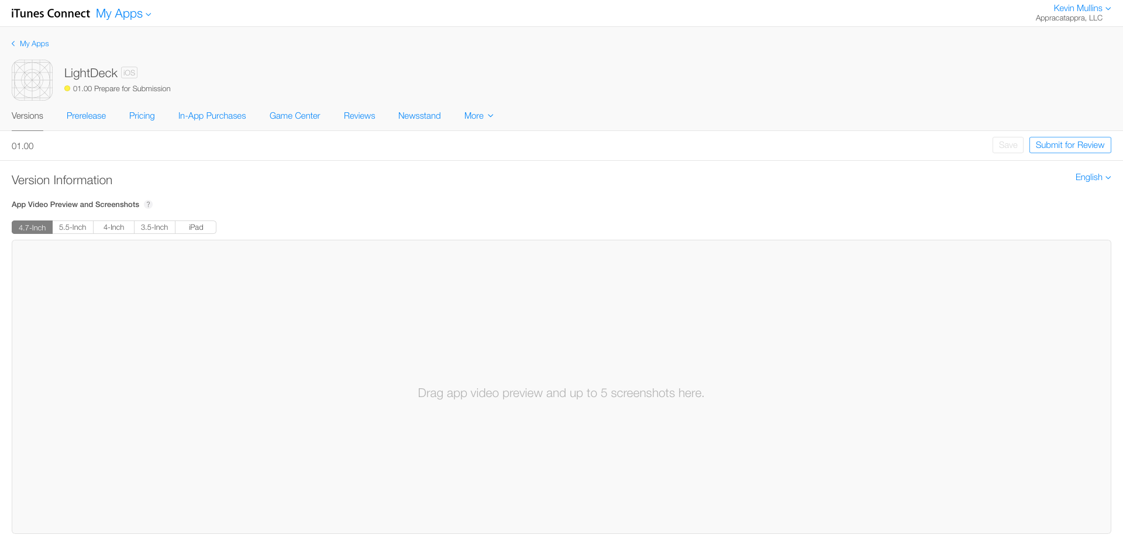This screenshot has width=1123, height=538.
Task: Select the 4-Inch screenshot size
Action: click(113, 227)
